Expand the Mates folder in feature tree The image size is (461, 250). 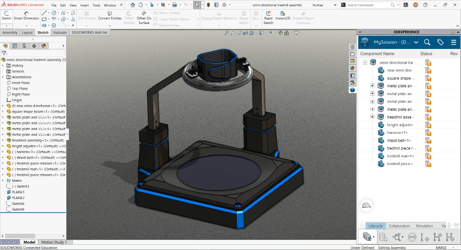click(3, 180)
